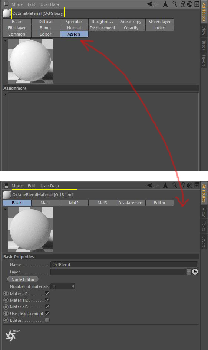Click OctBlend material preview thumbnail
Viewport: 208px width, 350px height.
pos(30,230)
